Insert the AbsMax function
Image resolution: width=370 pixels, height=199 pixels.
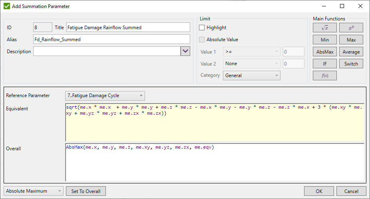(325, 52)
